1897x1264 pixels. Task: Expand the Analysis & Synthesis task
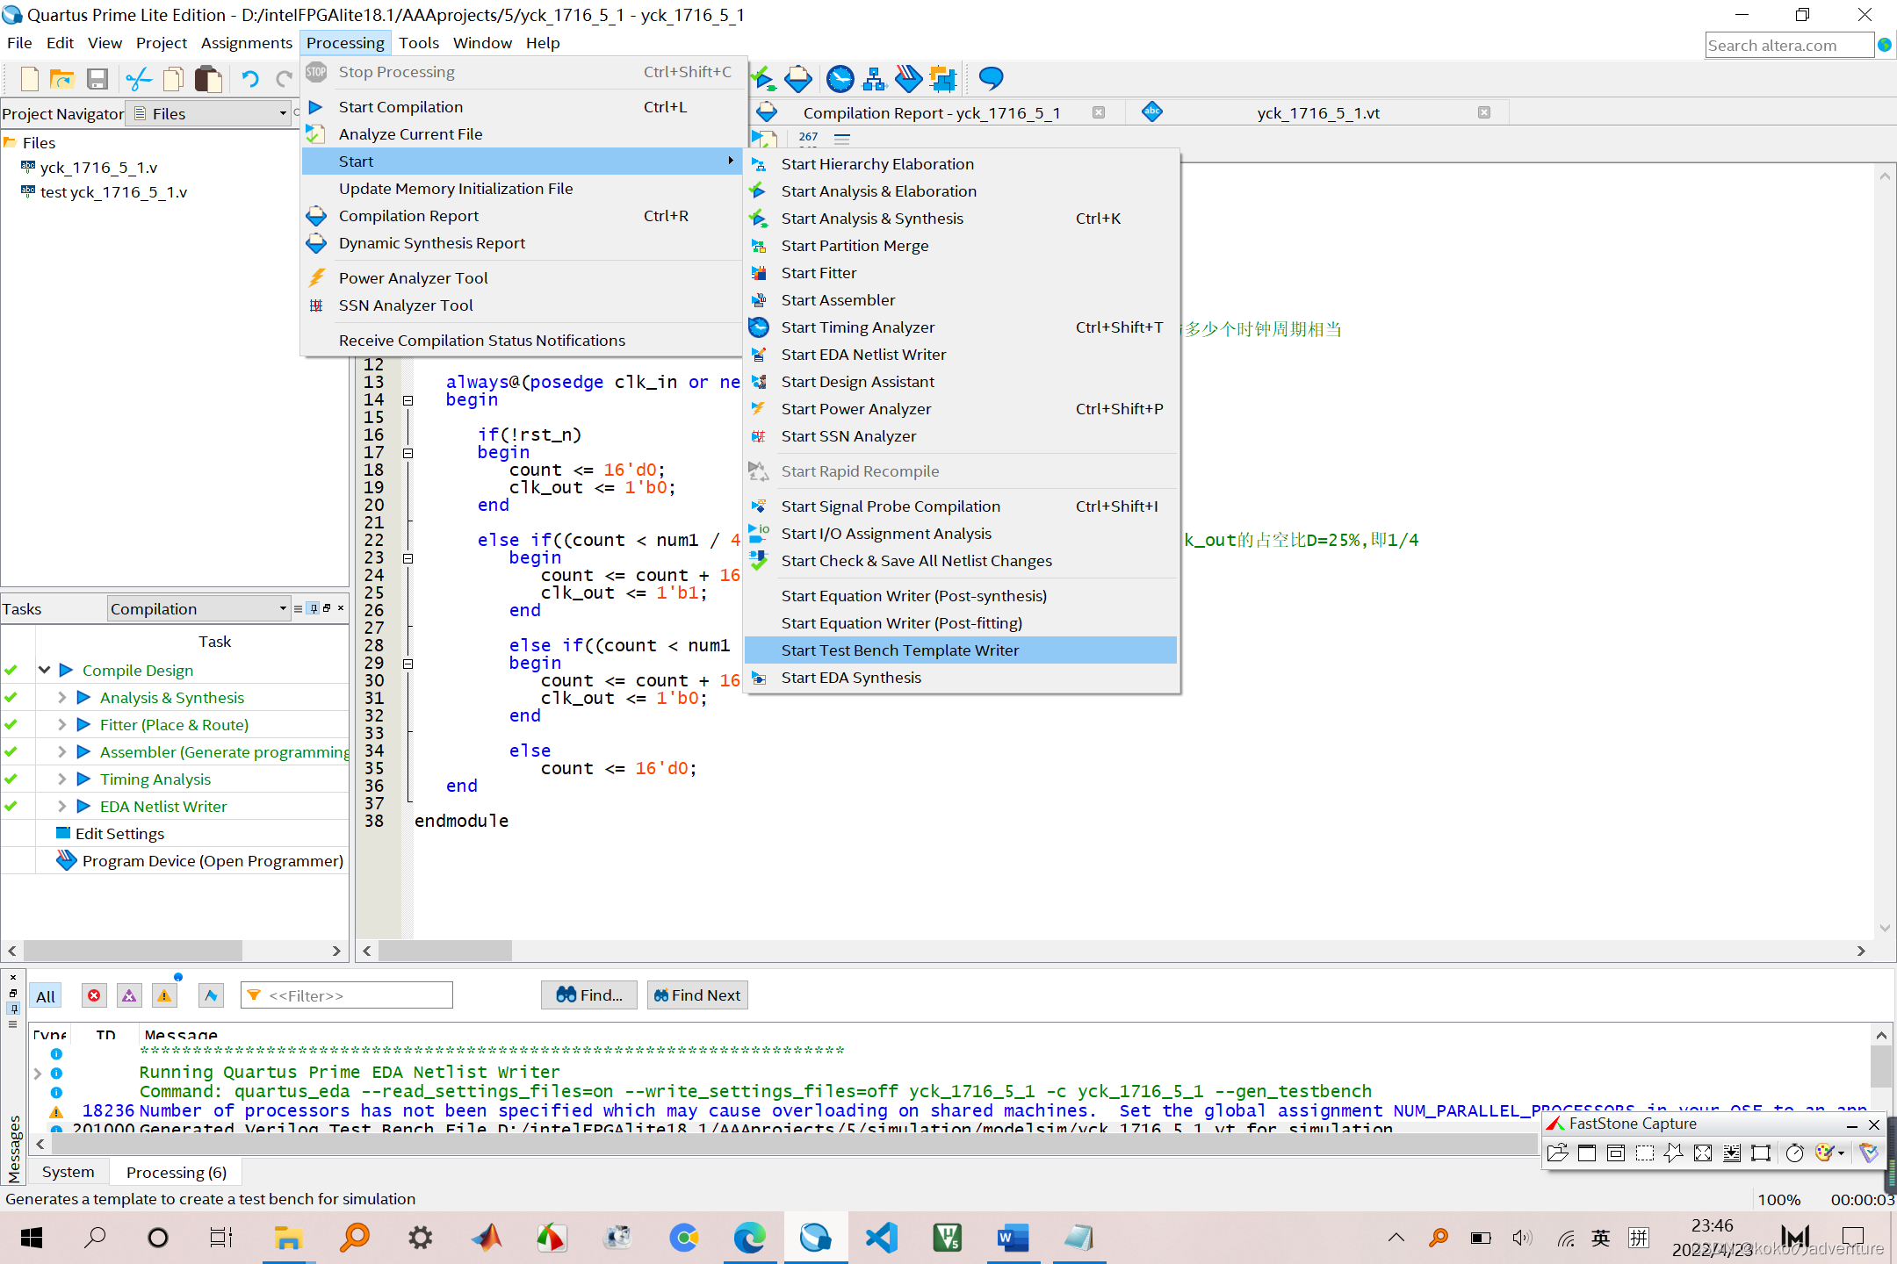pos(61,697)
